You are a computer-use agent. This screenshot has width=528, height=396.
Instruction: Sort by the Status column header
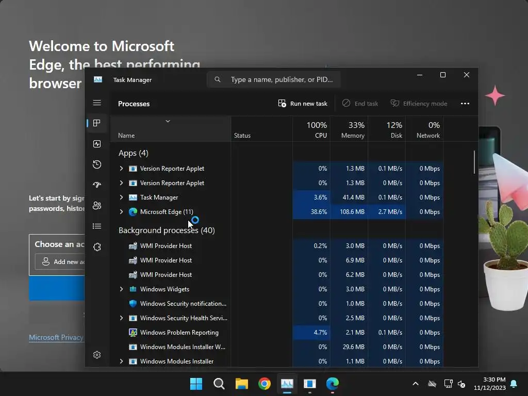(261, 129)
